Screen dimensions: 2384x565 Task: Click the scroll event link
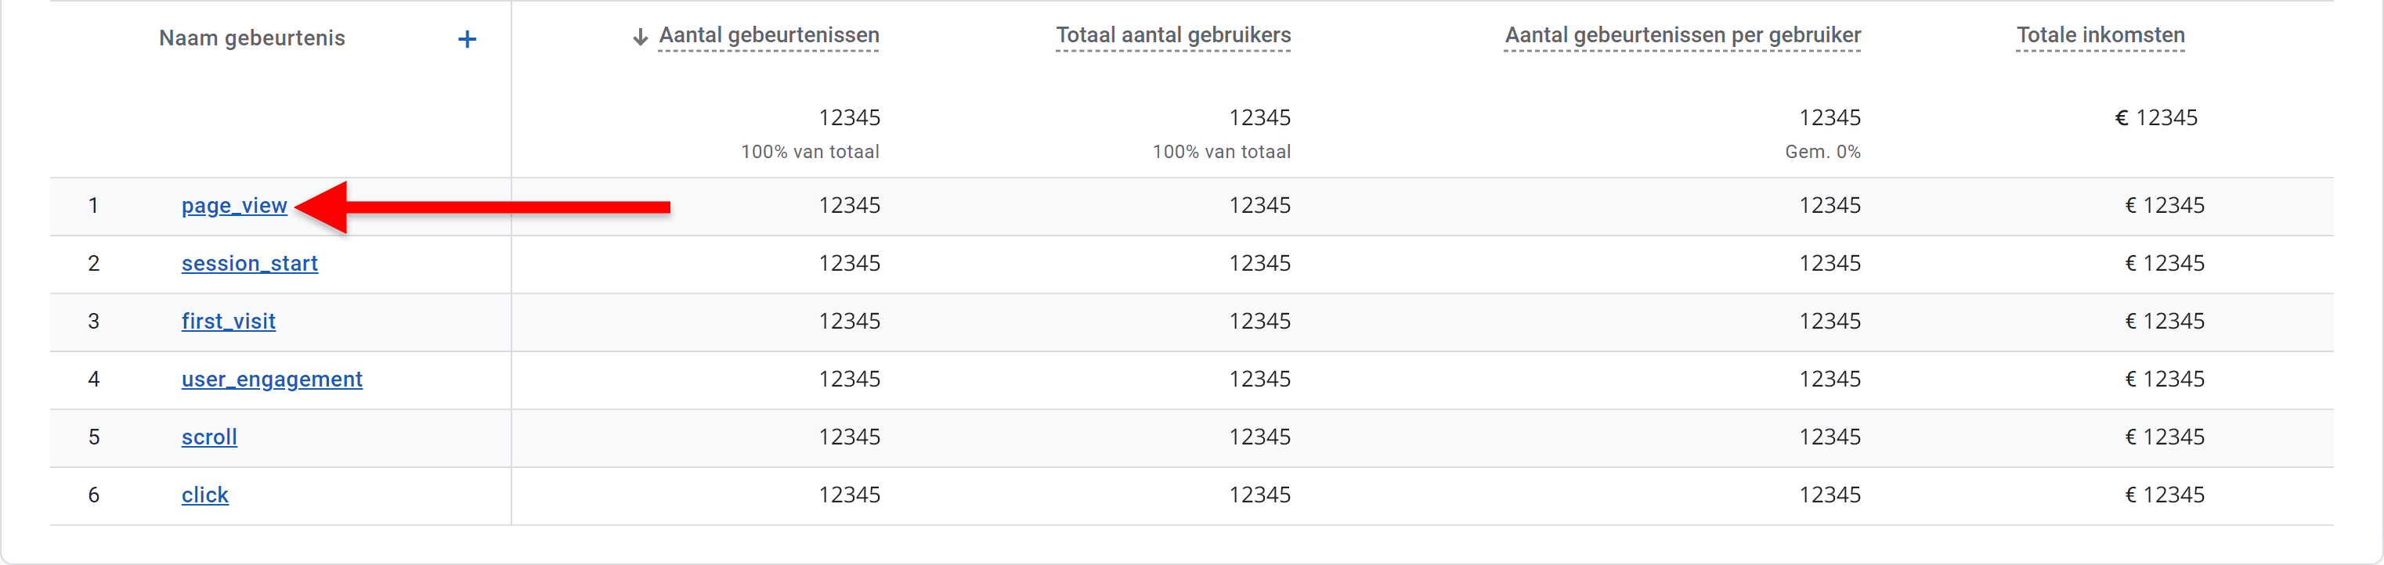pos(208,437)
